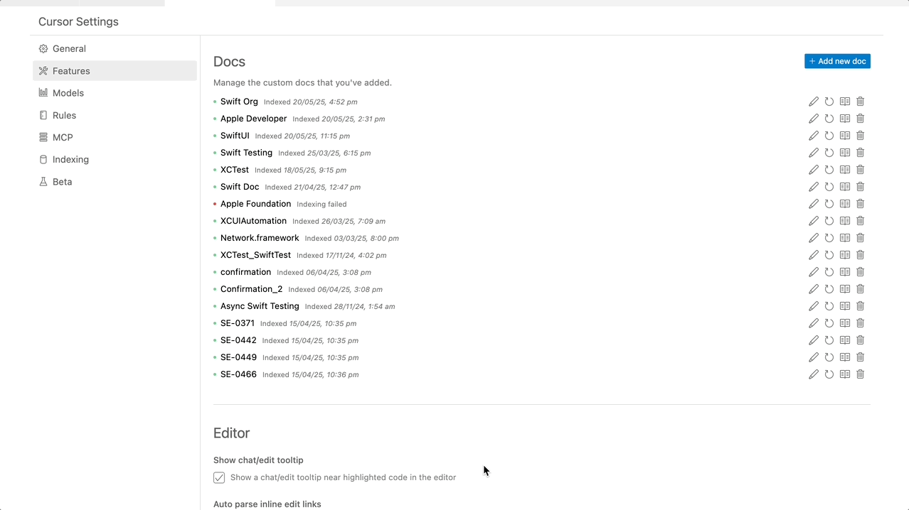
Task: Reindex the SE-0371 doc
Action: coord(829,323)
